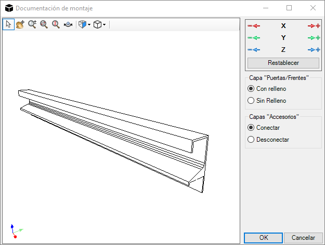Confirm with the OK button
The width and height of the screenshot is (325, 245).
(x=264, y=238)
